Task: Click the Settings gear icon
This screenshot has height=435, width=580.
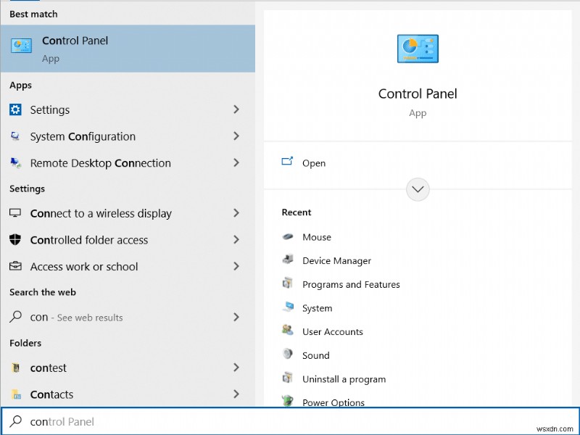Action: (16, 110)
